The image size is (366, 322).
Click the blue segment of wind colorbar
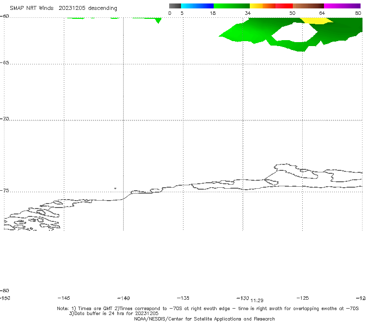[197, 6]
